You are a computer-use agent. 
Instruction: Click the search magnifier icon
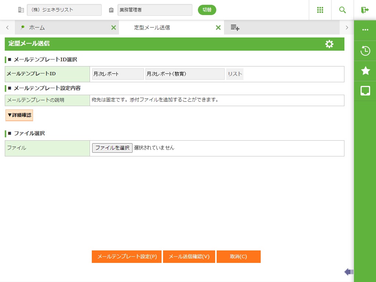tap(343, 10)
